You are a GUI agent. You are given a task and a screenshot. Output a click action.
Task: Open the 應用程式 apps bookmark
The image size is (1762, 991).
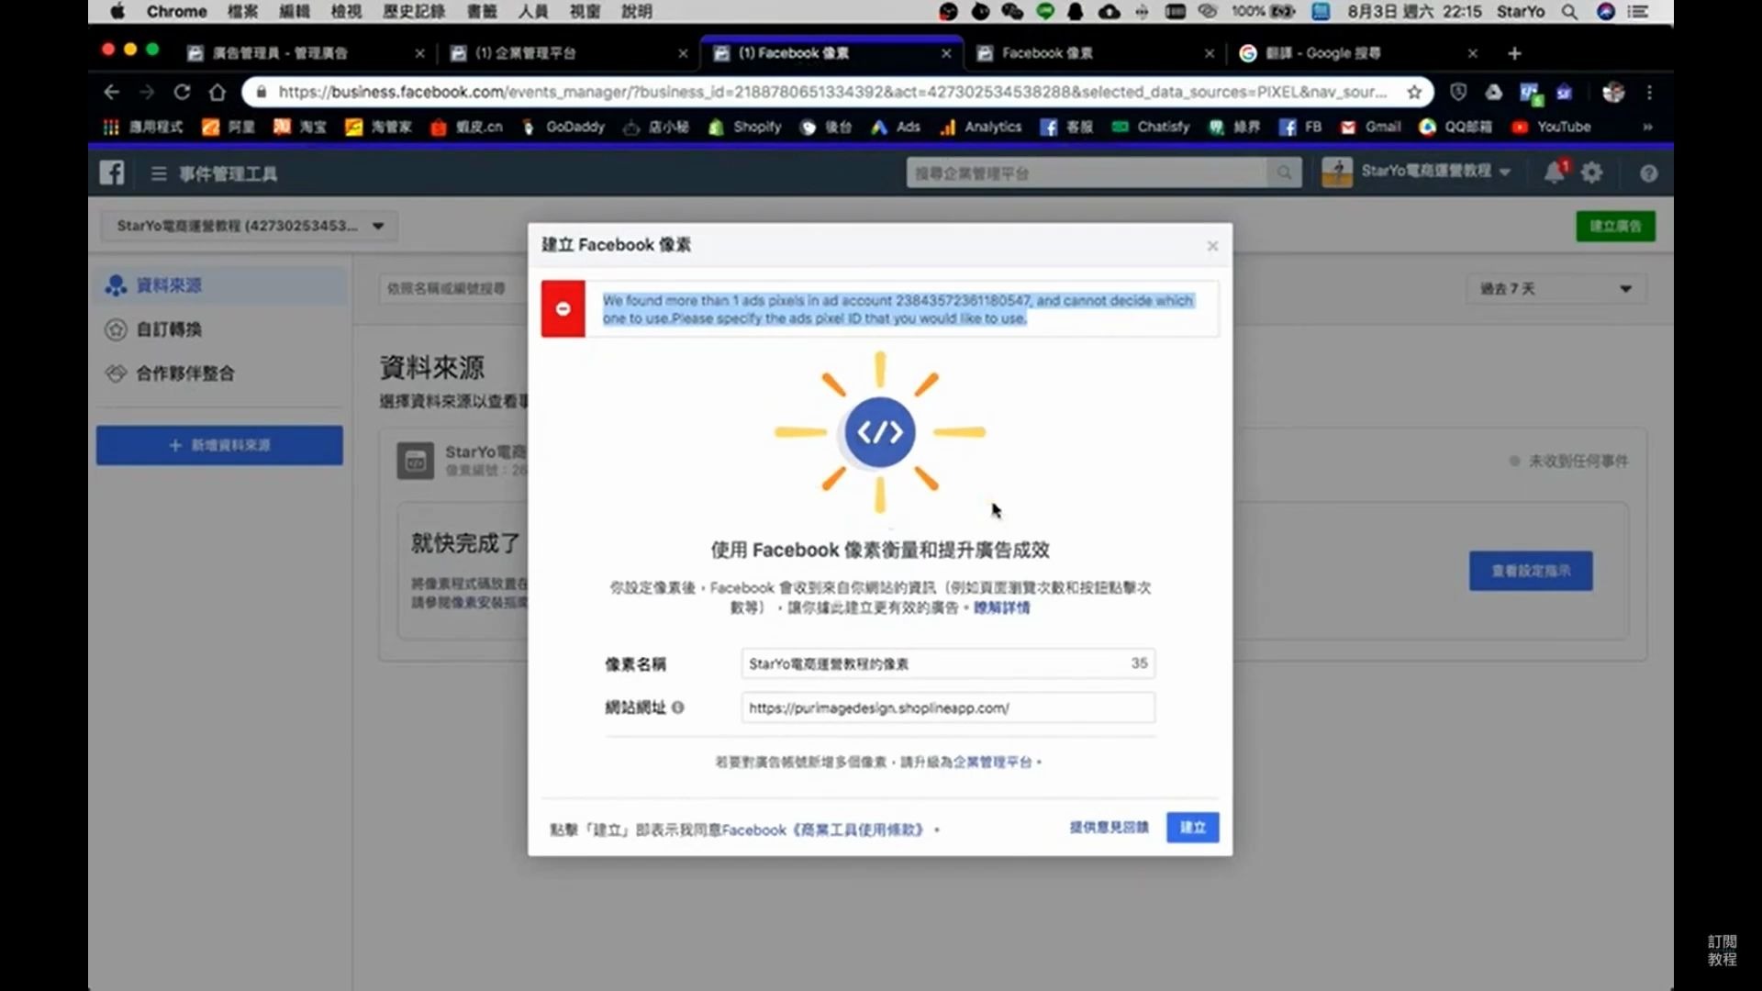tap(142, 127)
